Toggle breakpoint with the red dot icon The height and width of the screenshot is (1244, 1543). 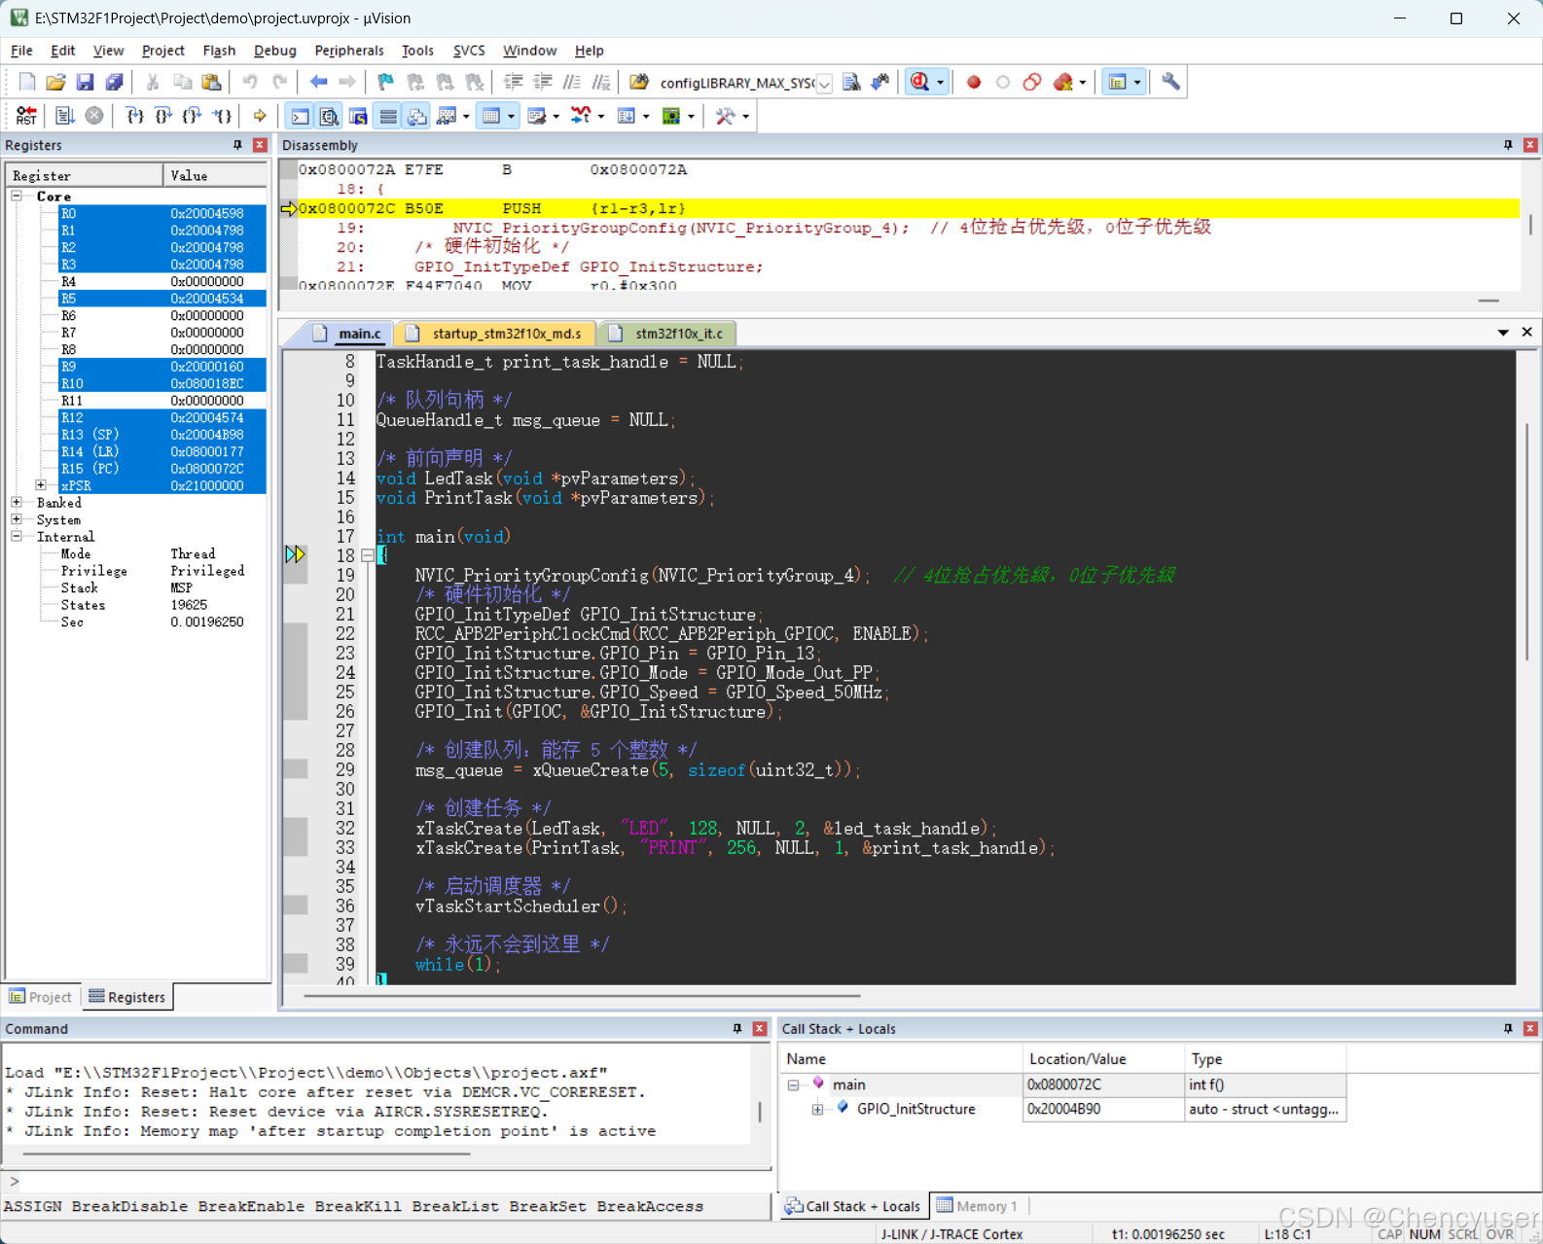click(974, 83)
